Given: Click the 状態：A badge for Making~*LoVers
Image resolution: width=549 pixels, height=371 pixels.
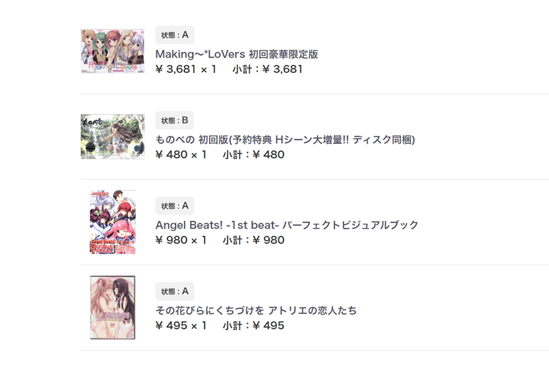Looking at the screenshot, I should (x=175, y=35).
